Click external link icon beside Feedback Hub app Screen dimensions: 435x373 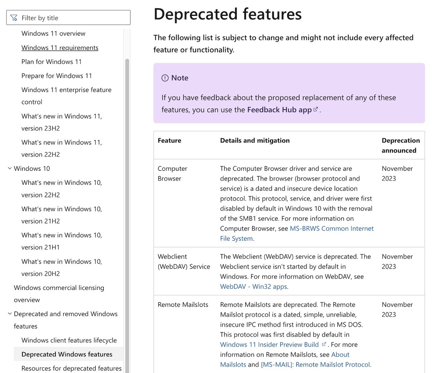pyautogui.click(x=316, y=109)
